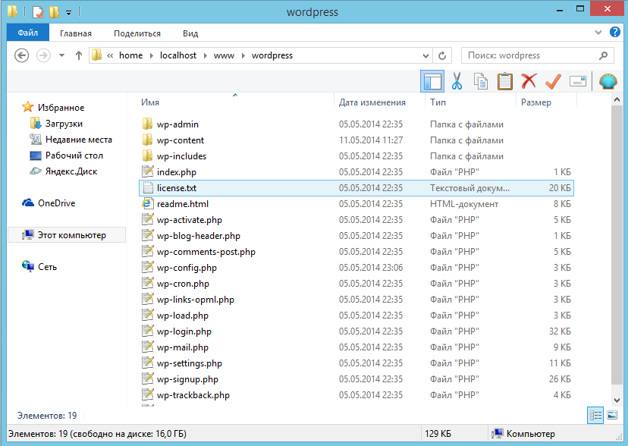
Task: Select OneDrive in navigation pane
Action: (x=56, y=203)
